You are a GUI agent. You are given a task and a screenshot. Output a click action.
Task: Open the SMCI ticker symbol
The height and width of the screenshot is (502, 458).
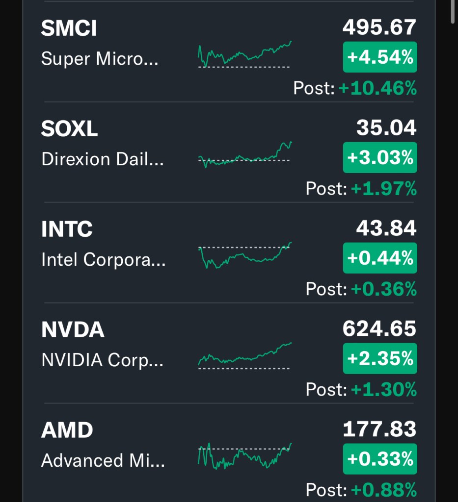[69, 28]
